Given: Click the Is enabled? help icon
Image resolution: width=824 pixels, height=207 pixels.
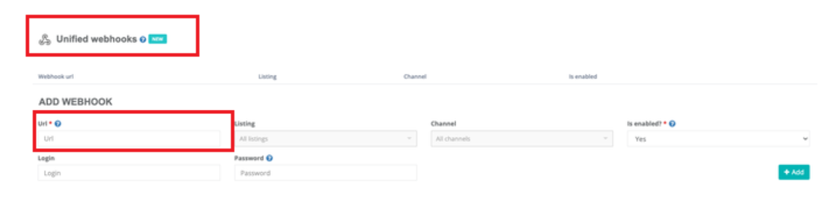Looking at the screenshot, I should click(672, 124).
